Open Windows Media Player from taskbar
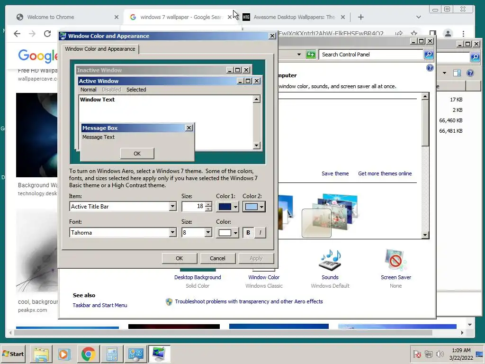Screen dimensions: 485x364 pos(64,354)
